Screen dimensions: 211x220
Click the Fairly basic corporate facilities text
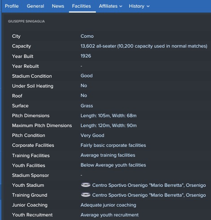click(113, 145)
